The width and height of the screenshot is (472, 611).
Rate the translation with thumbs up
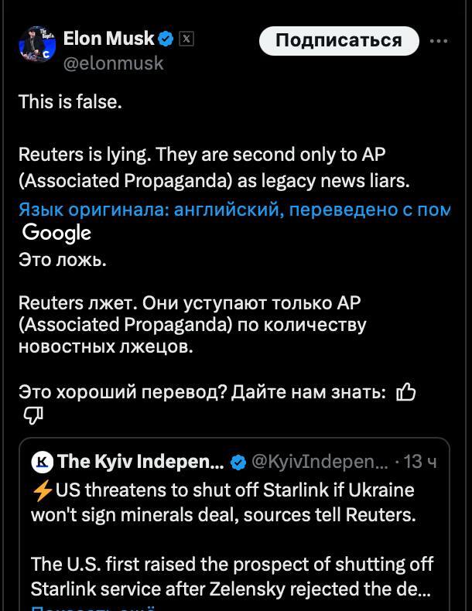405,393
